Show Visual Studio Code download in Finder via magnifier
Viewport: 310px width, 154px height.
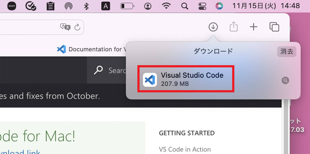(x=285, y=80)
